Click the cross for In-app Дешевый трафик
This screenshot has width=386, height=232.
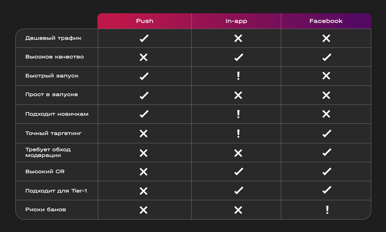click(238, 38)
